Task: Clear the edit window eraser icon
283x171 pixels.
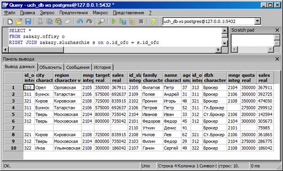Action: tap(67, 21)
